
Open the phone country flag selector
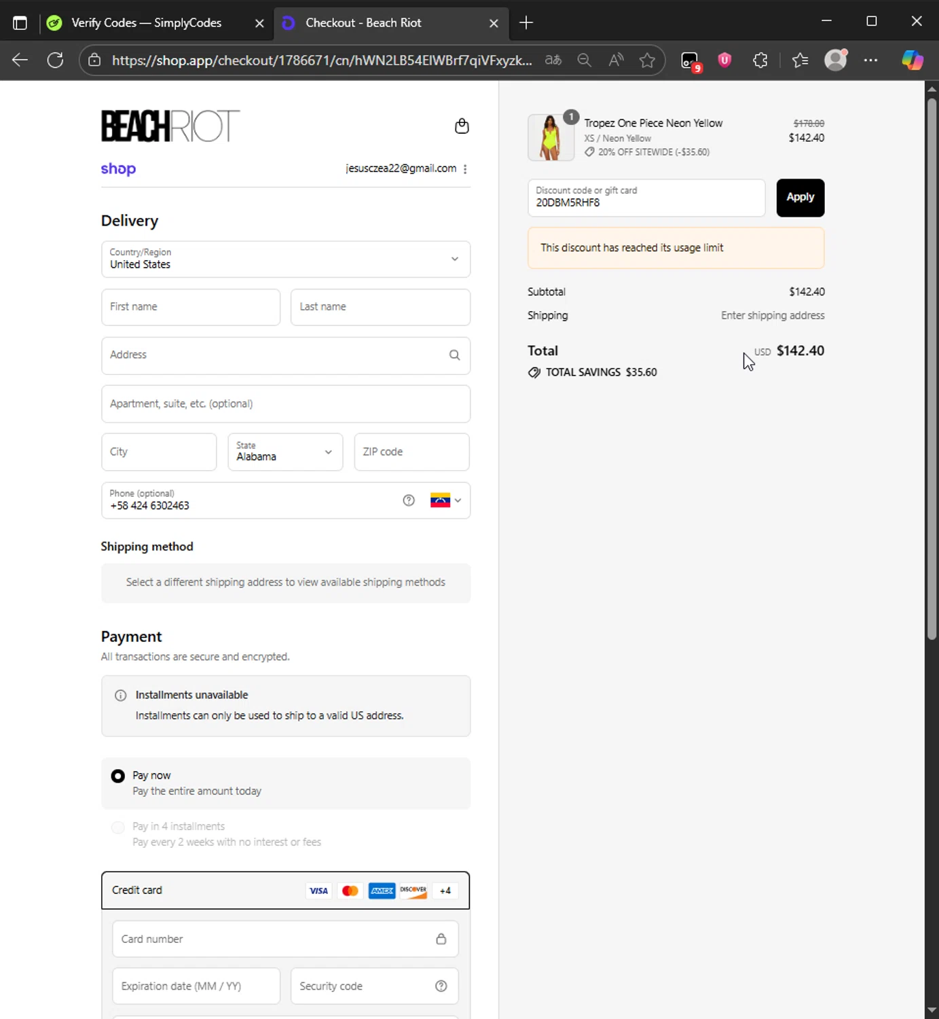(446, 501)
